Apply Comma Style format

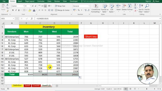pos(82,10)
